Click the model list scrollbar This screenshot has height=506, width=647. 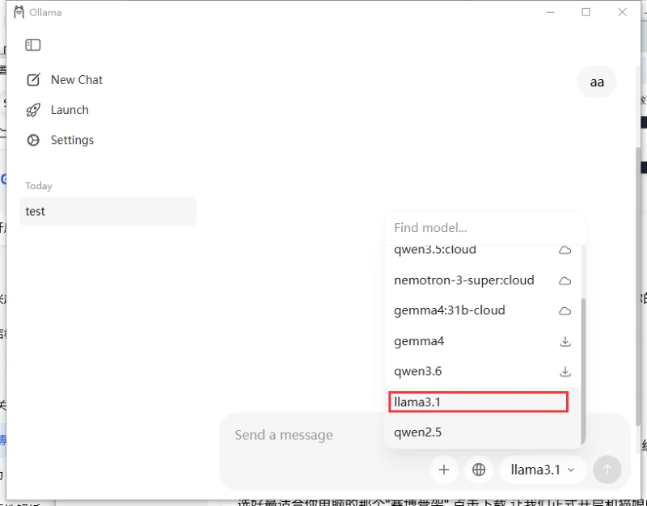583,371
